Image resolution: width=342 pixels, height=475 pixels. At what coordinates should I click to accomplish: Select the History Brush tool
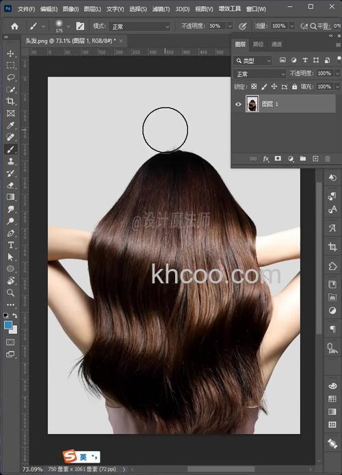point(10,173)
